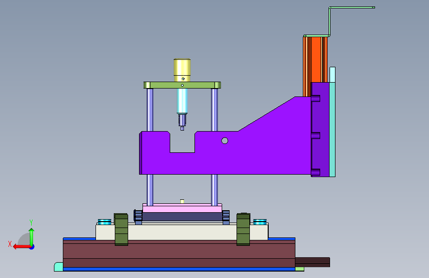Screen dimensions: 429x278
Task: Click the round hole in the purple bracket
Action: point(225,140)
